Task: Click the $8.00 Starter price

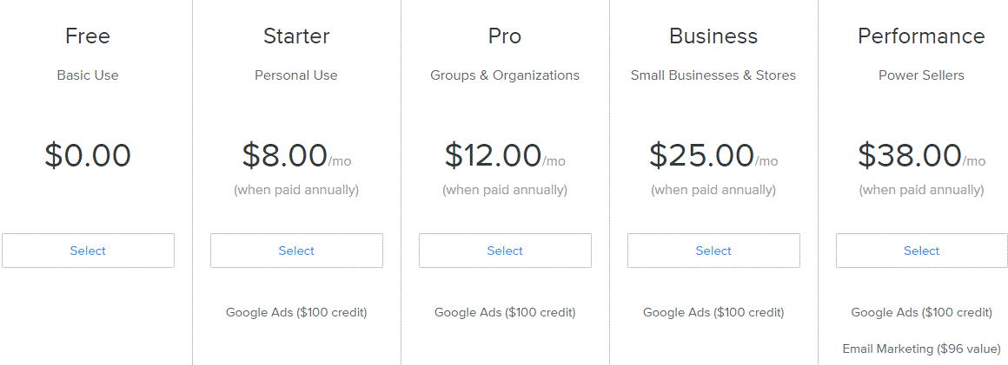Action: (285, 155)
